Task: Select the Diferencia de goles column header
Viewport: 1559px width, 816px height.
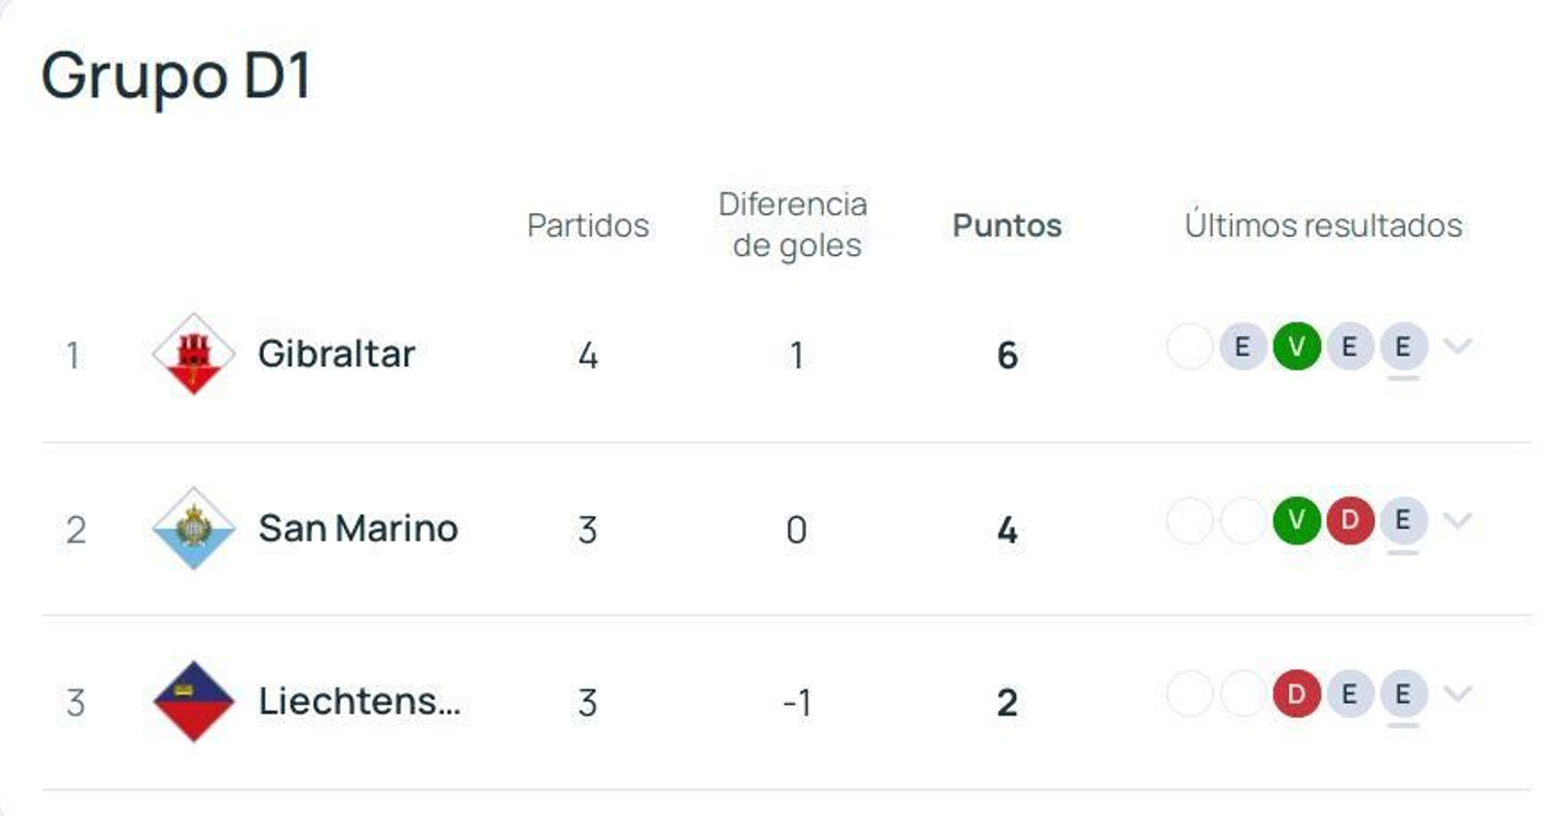Action: tap(792, 224)
